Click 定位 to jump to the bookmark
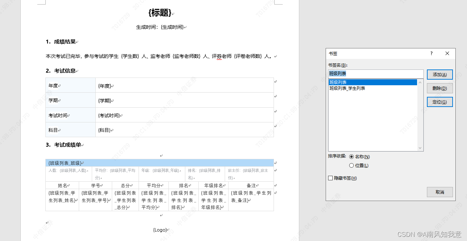467x241 pixels. 440,102
